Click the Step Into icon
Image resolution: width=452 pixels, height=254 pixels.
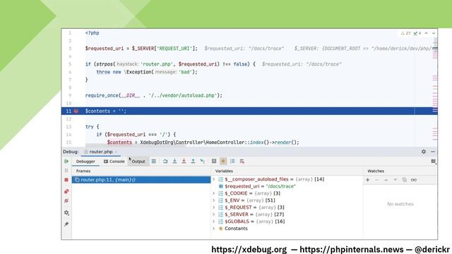(174, 162)
